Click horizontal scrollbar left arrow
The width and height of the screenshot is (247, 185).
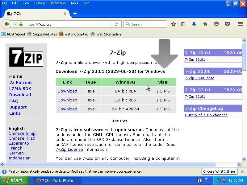(2, 165)
